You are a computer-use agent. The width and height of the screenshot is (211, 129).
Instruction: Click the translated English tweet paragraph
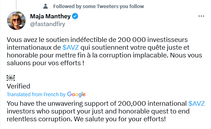tap(106, 111)
